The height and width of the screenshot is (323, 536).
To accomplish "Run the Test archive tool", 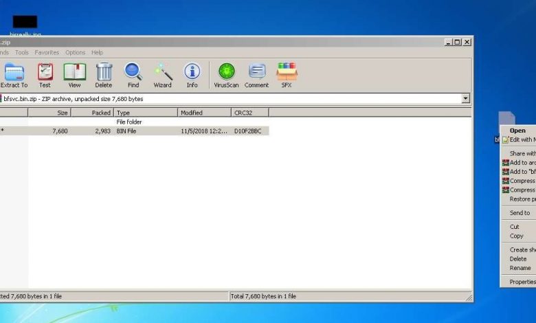I will [45, 76].
